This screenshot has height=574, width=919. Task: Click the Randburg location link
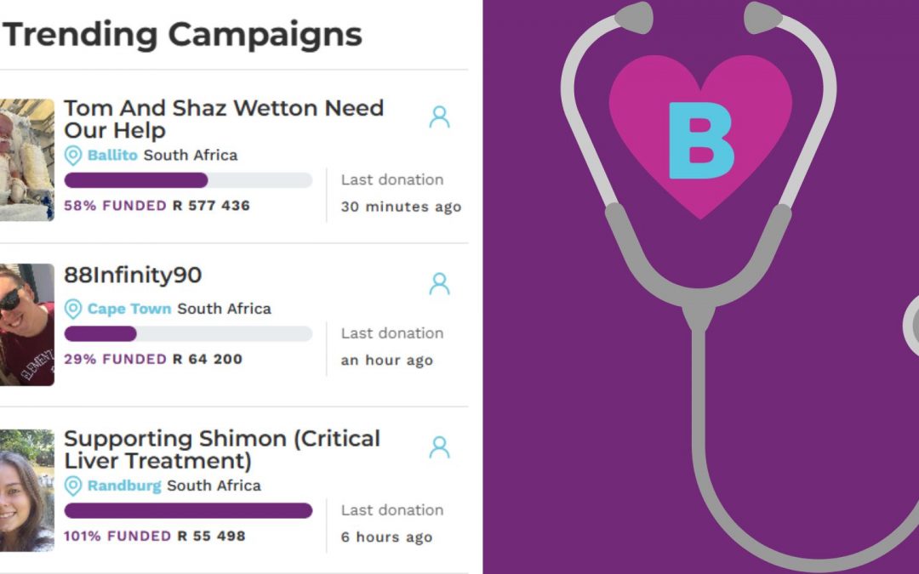(x=124, y=486)
